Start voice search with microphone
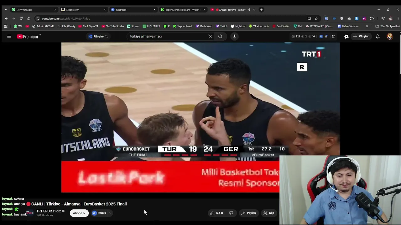The width and height of the screenshot is (401, 225). point(234,37)
